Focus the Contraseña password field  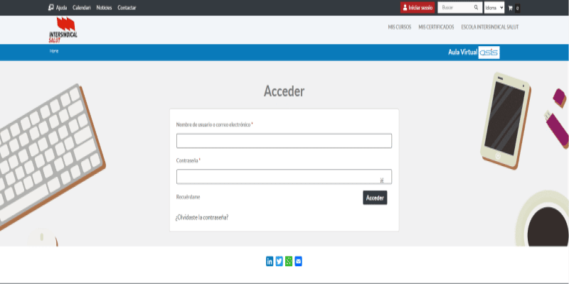[284, 176]
